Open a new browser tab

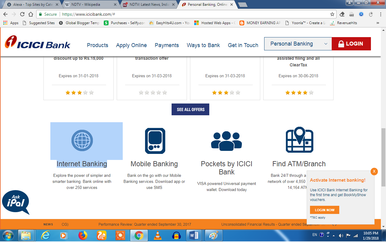[243, 5]
